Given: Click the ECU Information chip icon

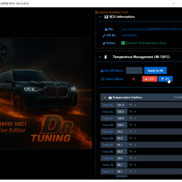Looking at the screenshot, I should [106, 17].
